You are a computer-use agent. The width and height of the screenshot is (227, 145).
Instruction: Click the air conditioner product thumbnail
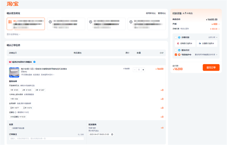[14, 72]
